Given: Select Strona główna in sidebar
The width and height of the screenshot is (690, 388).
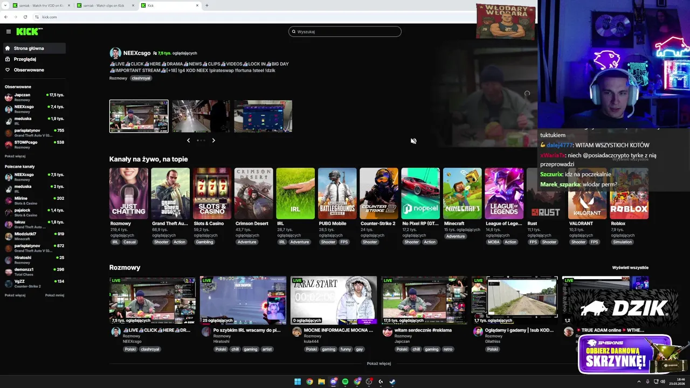Looking at the screenshot, I should point(34,48).
